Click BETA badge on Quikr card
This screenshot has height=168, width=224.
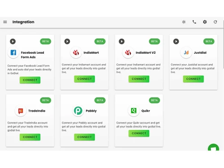pos(155,100)
